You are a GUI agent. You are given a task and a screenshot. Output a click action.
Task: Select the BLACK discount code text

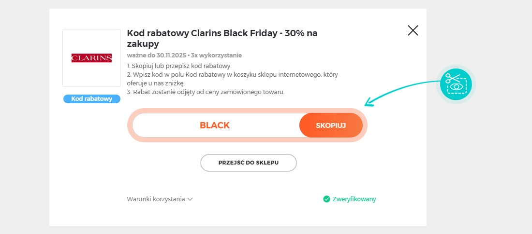[x=215, y=125]
